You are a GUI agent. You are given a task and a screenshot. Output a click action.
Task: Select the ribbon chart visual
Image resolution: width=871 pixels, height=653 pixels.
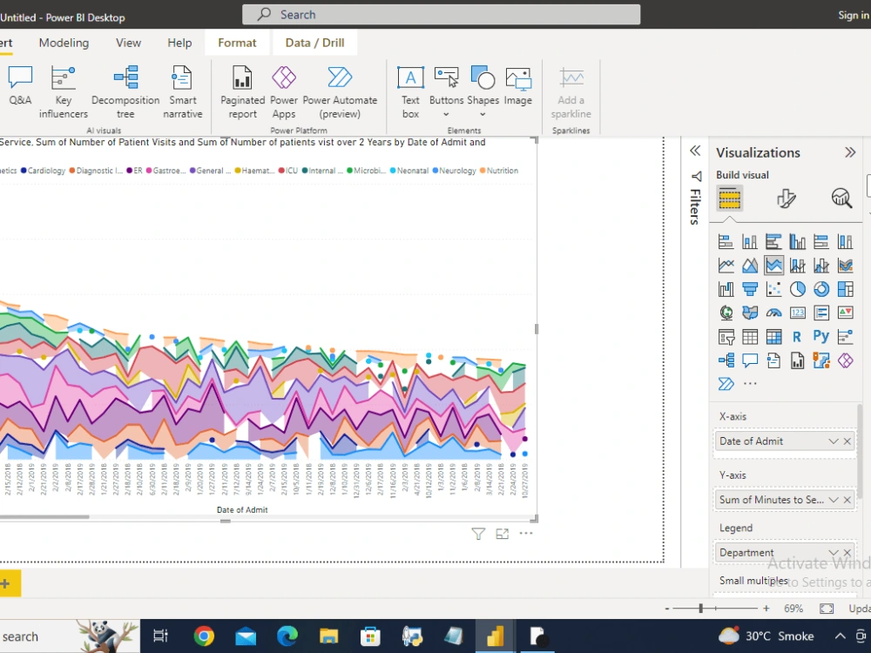coord(845,266)
